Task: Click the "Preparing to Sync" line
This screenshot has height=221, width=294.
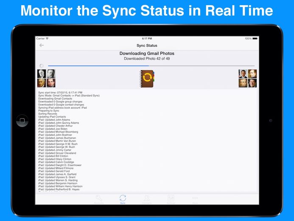Action: [48, 111]
